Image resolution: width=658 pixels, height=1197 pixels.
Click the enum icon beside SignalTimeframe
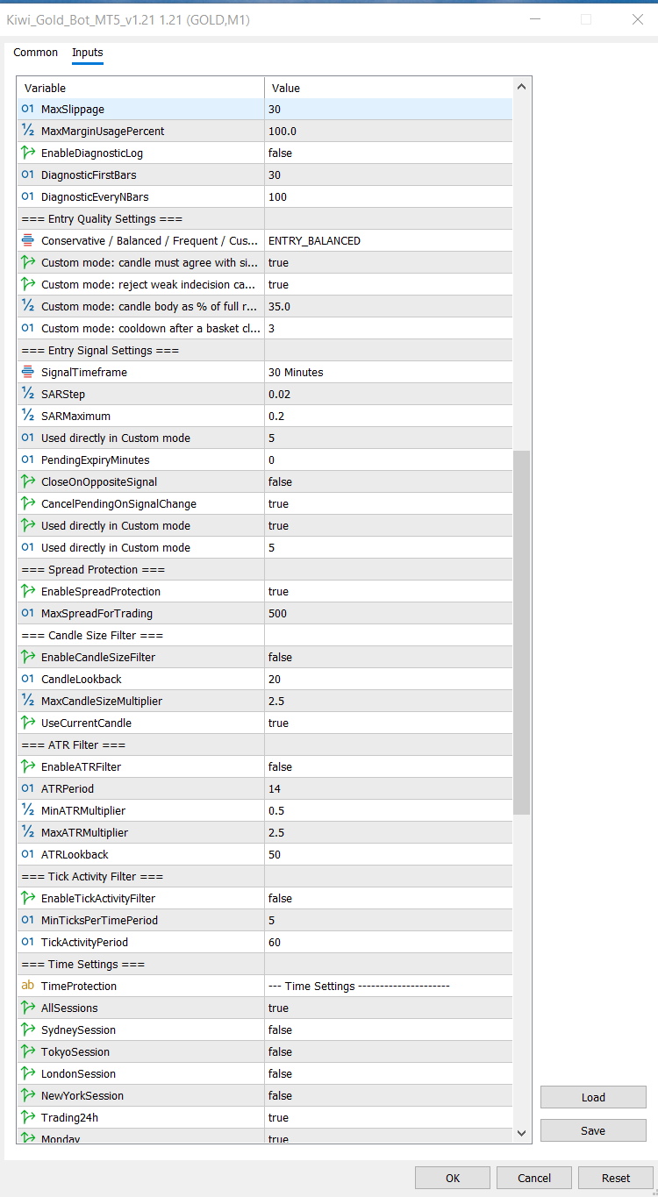pyautogui.click(x=27, y=372)
